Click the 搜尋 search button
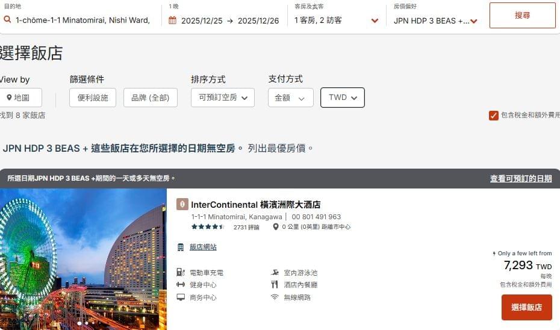Screen dimensions: 560x330 coord(523,16)
